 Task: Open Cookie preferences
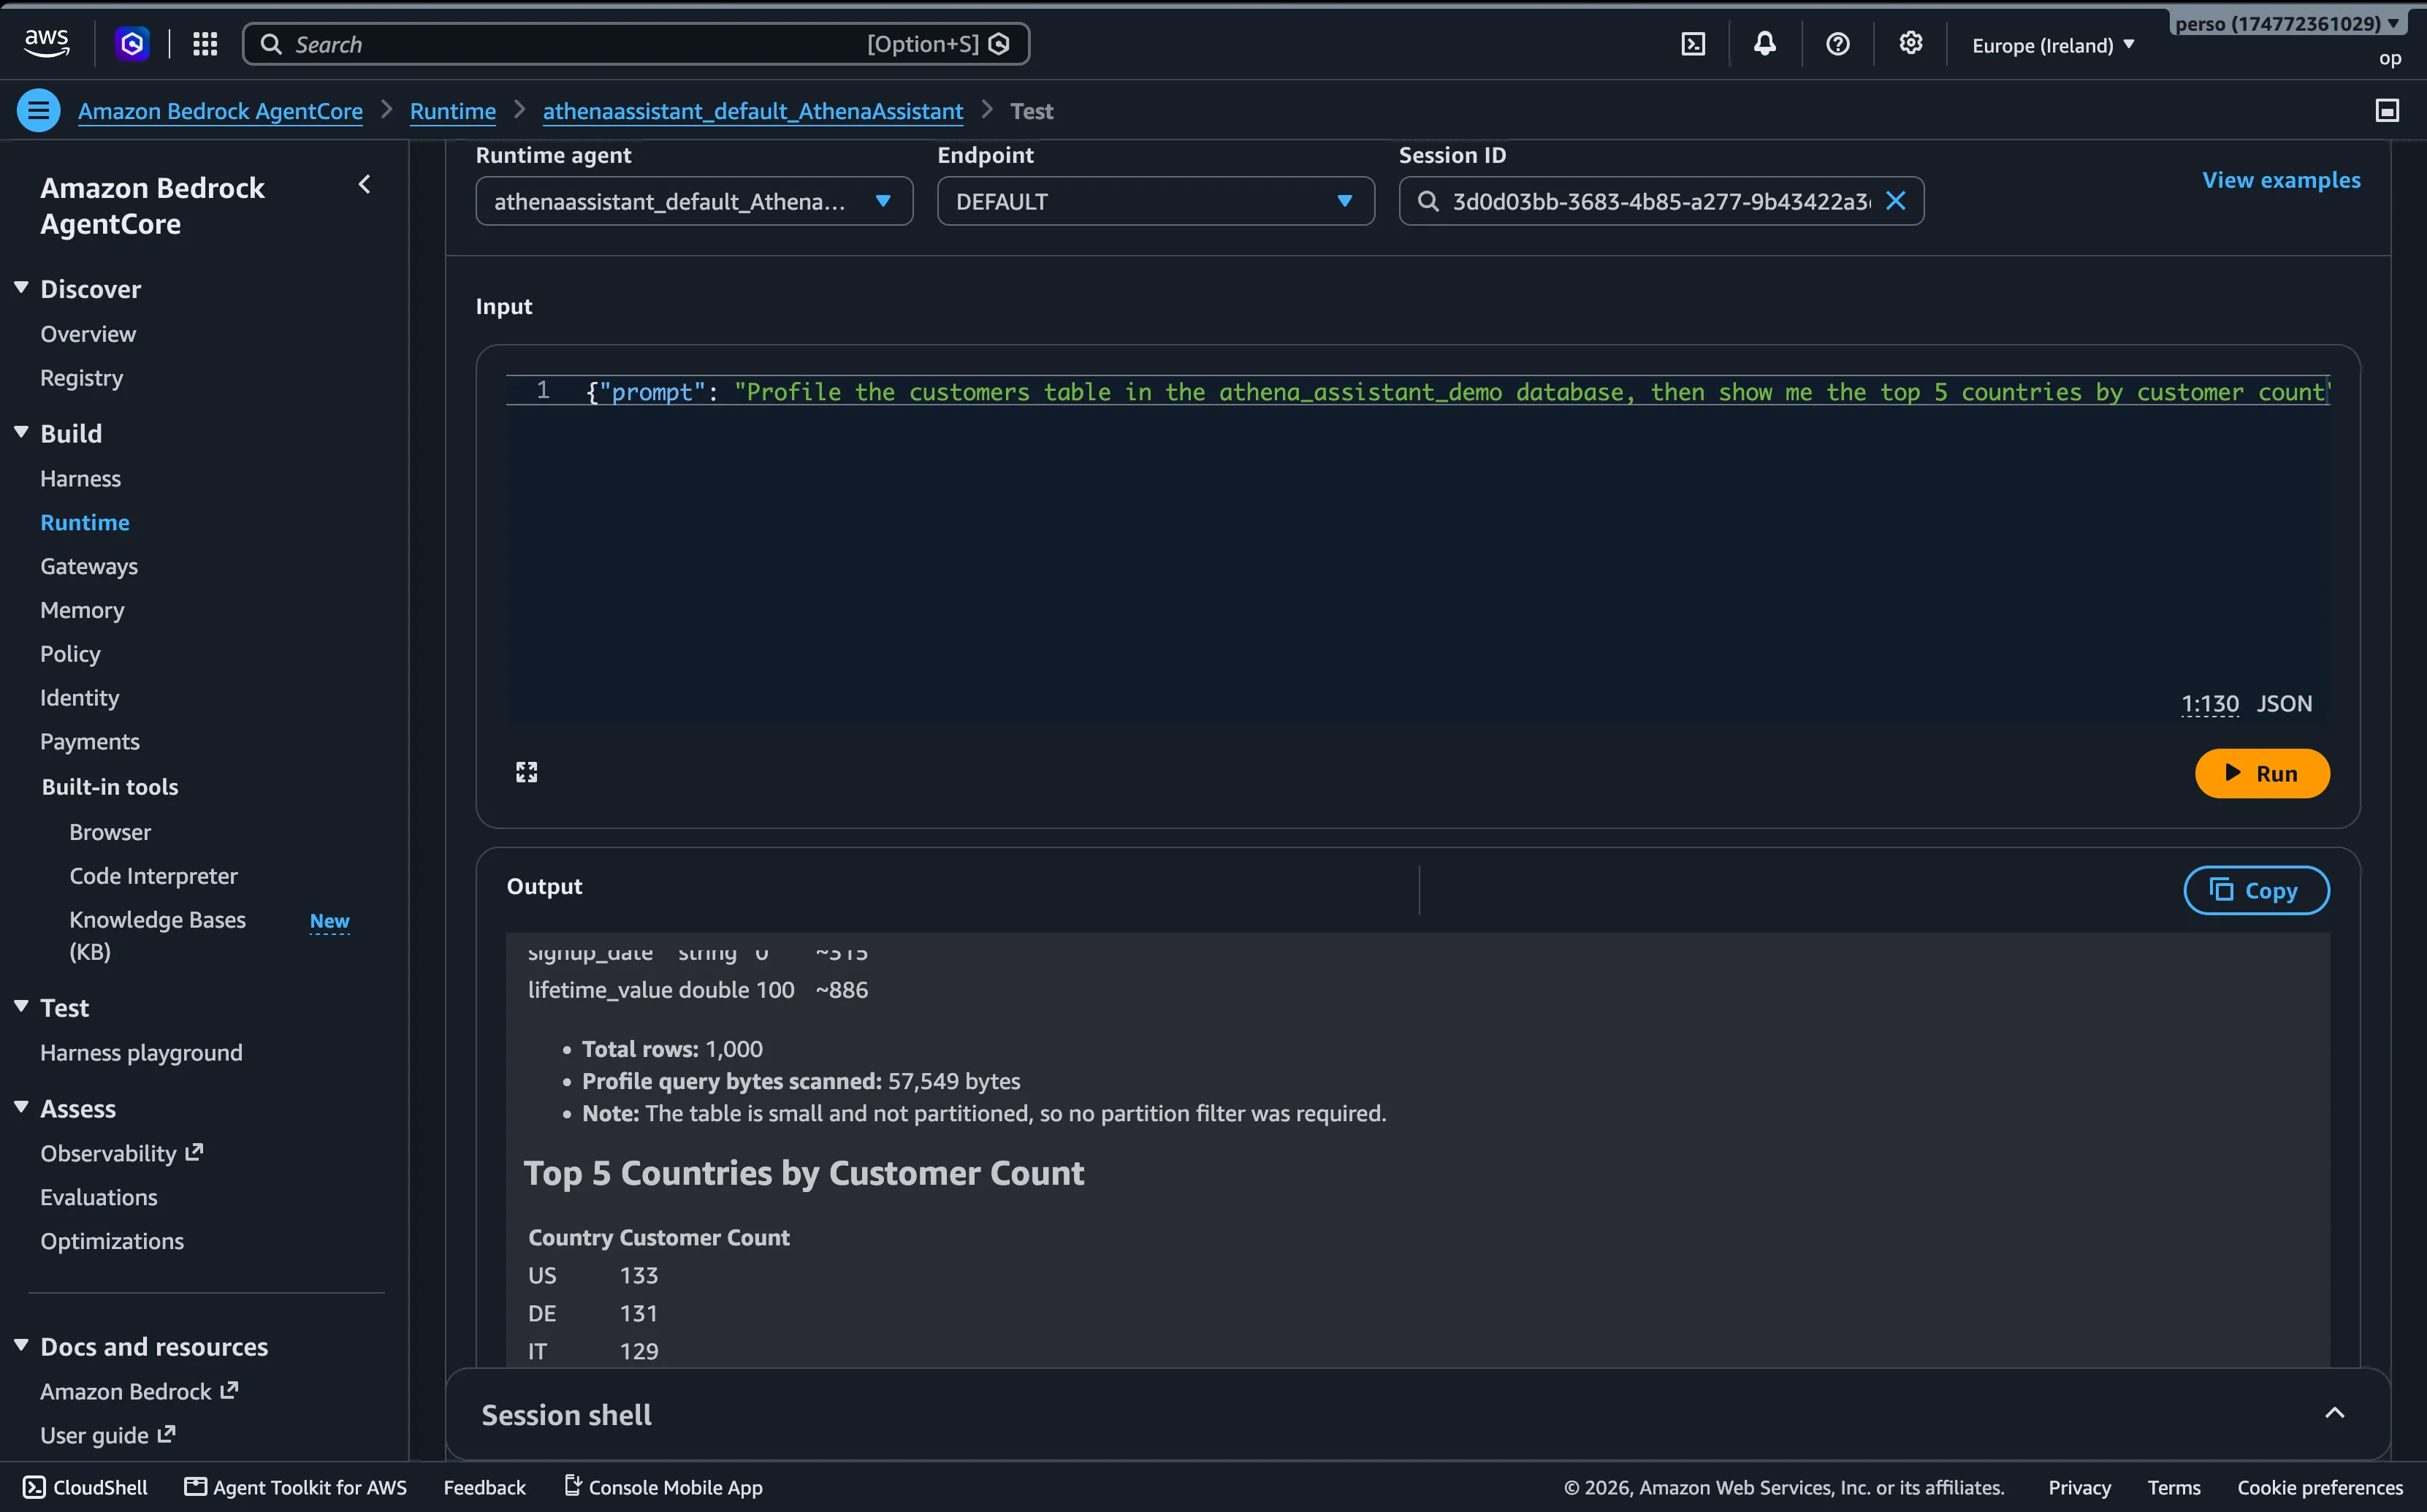click(x=2320, y=1487)
